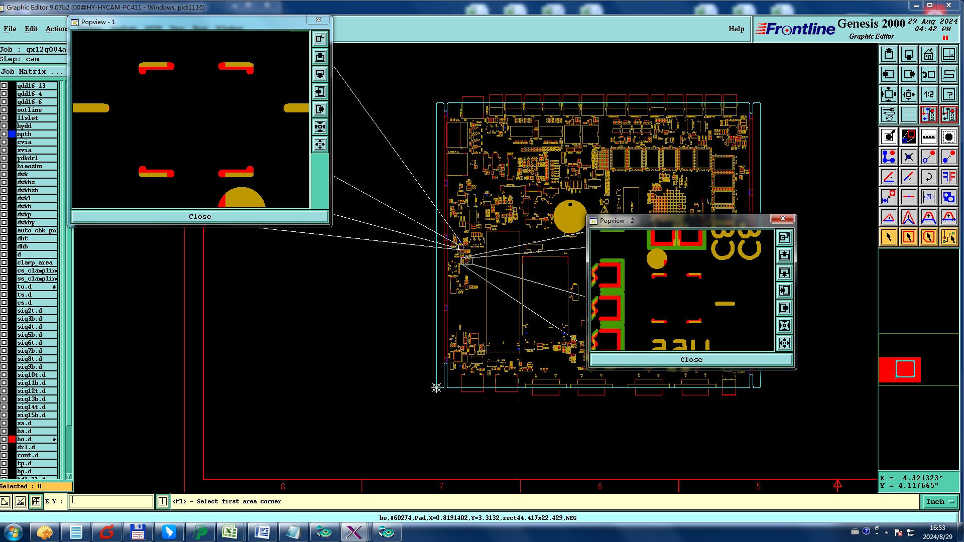Open the Help menu
The width and height of the screenshot is (964, 542).
[x=736, y=29]
